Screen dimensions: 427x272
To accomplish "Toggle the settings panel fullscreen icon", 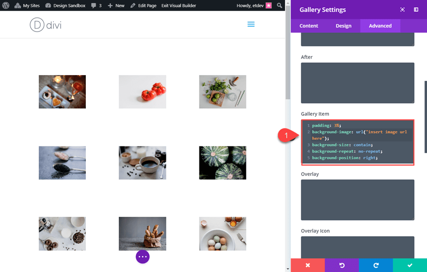I will pos(402,10).
